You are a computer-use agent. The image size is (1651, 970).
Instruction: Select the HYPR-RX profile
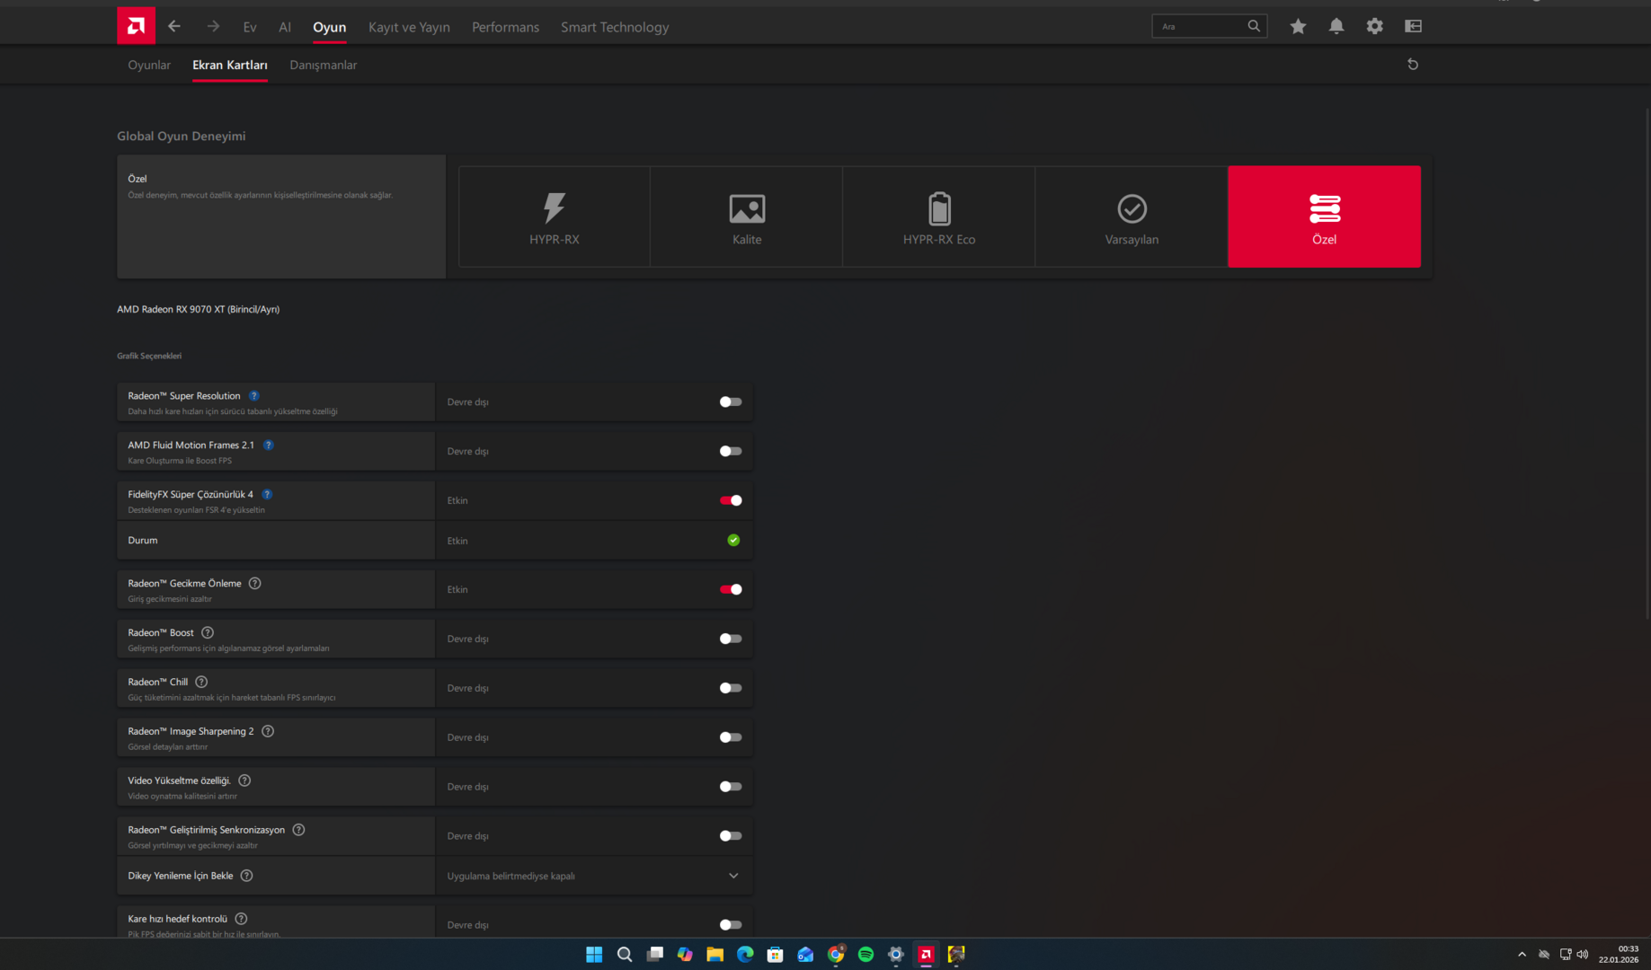[x=555, y=216]
